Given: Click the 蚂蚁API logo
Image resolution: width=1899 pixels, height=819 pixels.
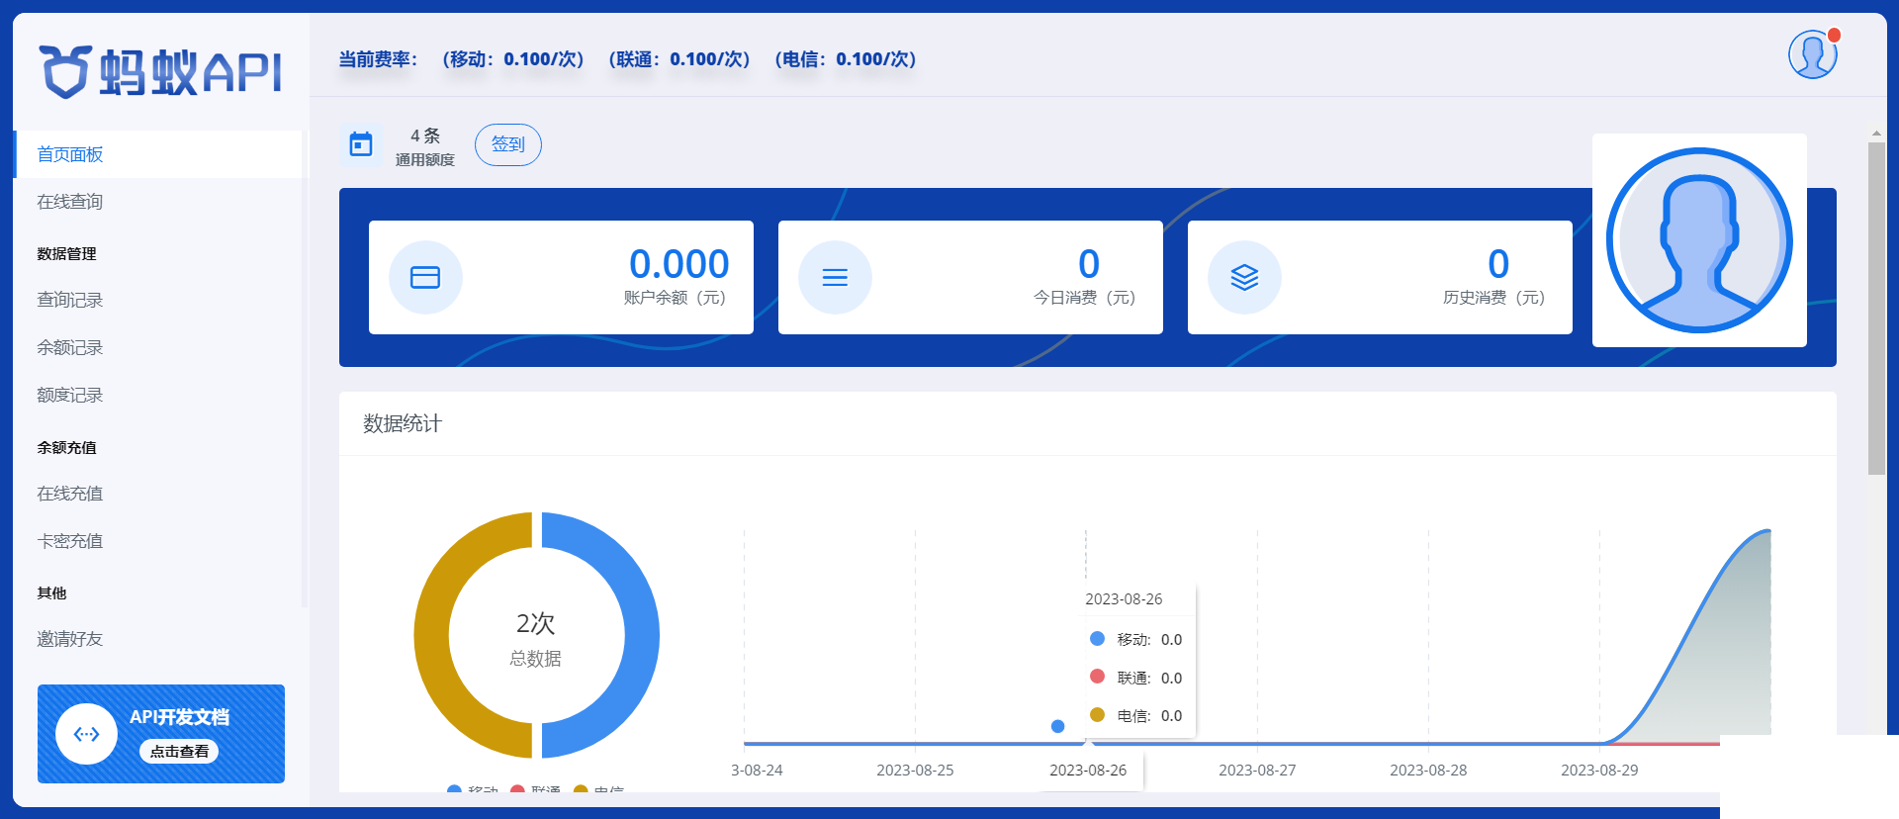Looking at the screenshot, I should tap(160, 71).
